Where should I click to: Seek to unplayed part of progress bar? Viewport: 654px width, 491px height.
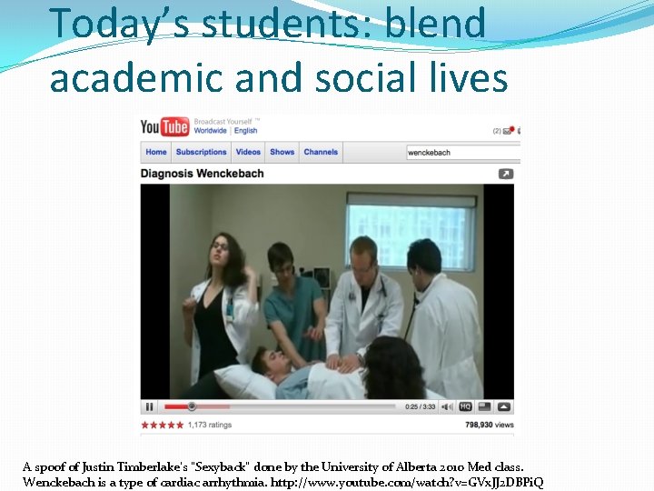click(312, 406)
